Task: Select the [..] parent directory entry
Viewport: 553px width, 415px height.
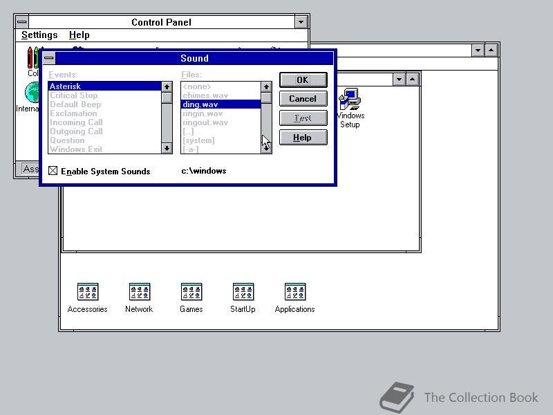Action: click(x=221, y=131)
